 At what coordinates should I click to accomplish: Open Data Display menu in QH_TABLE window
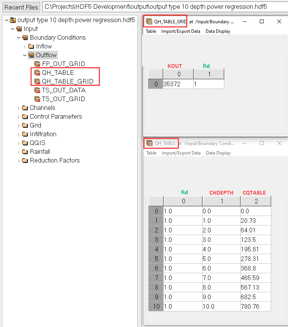pyautogui.click(x=218, y=153)
